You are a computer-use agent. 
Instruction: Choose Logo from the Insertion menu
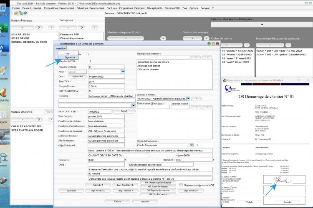[x=67, y=53]
